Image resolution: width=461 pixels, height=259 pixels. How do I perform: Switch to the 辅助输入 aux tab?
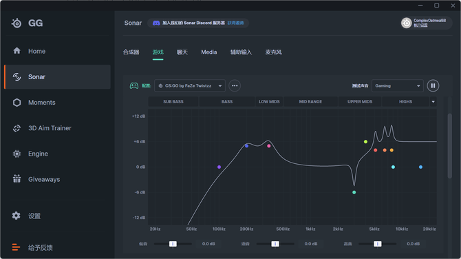point(241,52)
